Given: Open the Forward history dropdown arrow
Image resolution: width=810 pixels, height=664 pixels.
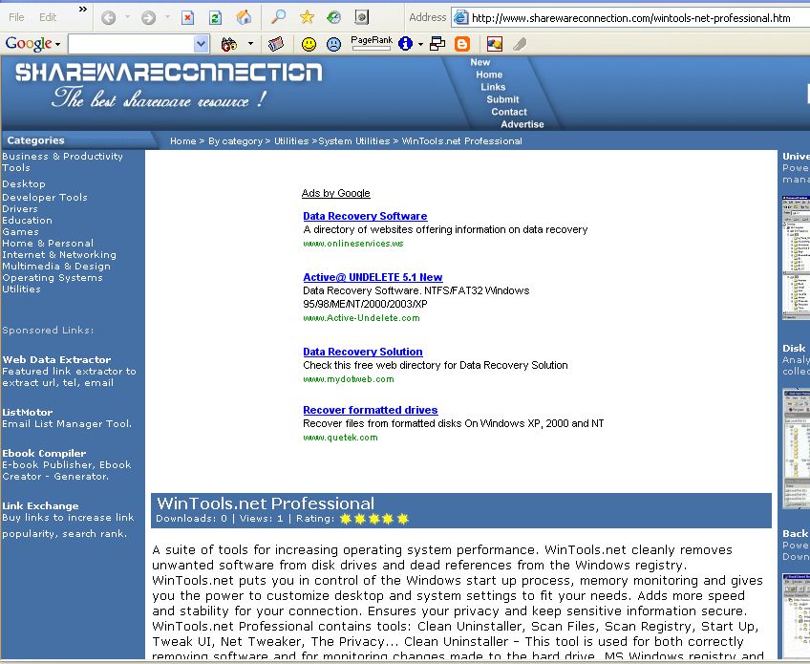Looking at the screenshot, I should click(x=167, y=17).
